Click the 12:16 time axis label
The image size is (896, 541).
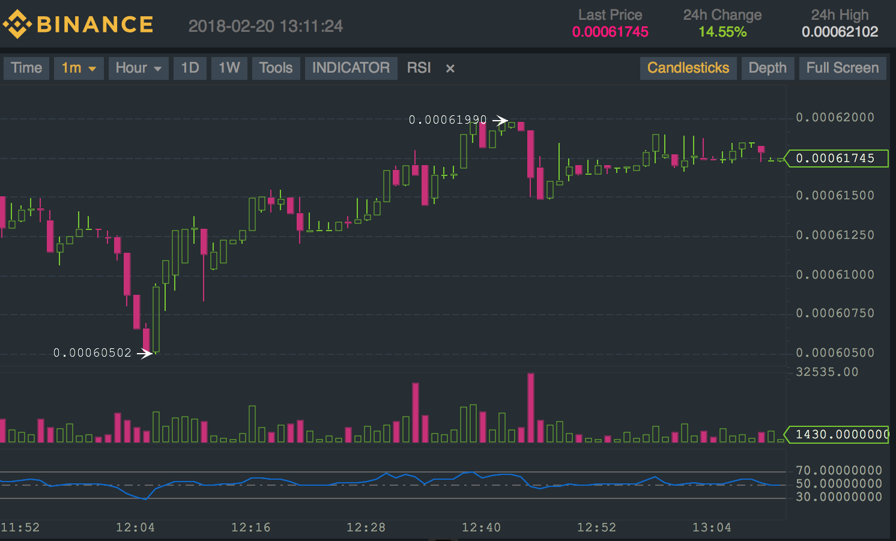[250, 528]
